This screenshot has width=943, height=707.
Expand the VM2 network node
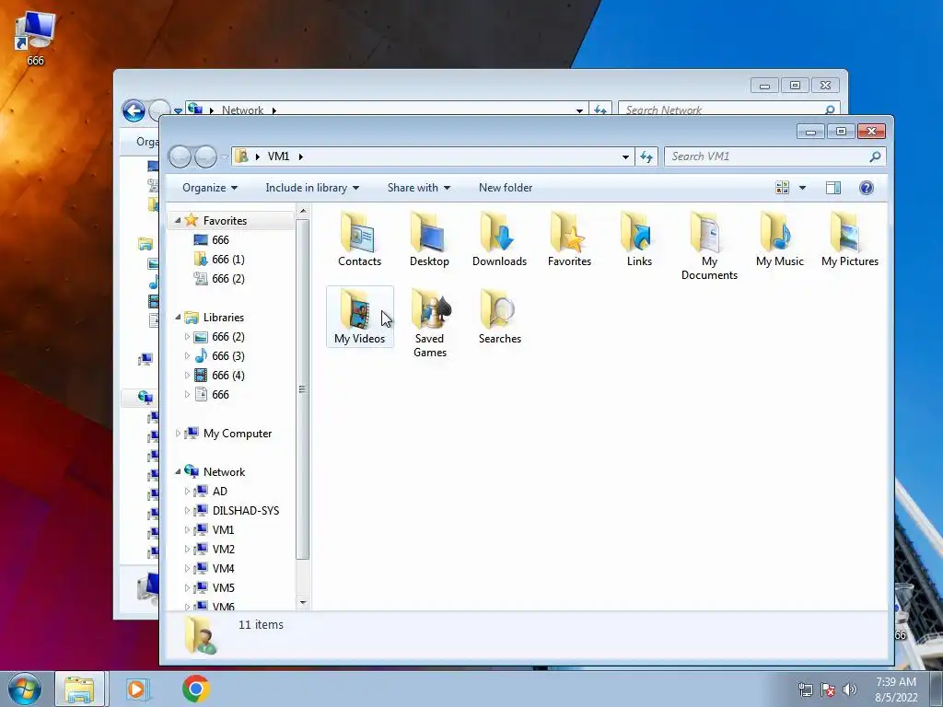tap(187, 549)
